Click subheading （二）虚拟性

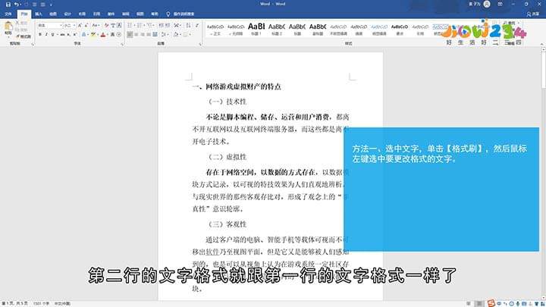point(227,157)
